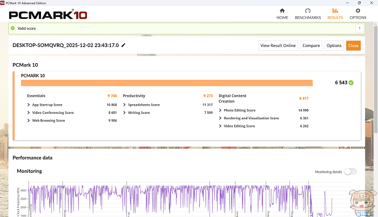The image size is (378, 217).
Task: Expand App Start-up Score details
Action: pos(29,105)
